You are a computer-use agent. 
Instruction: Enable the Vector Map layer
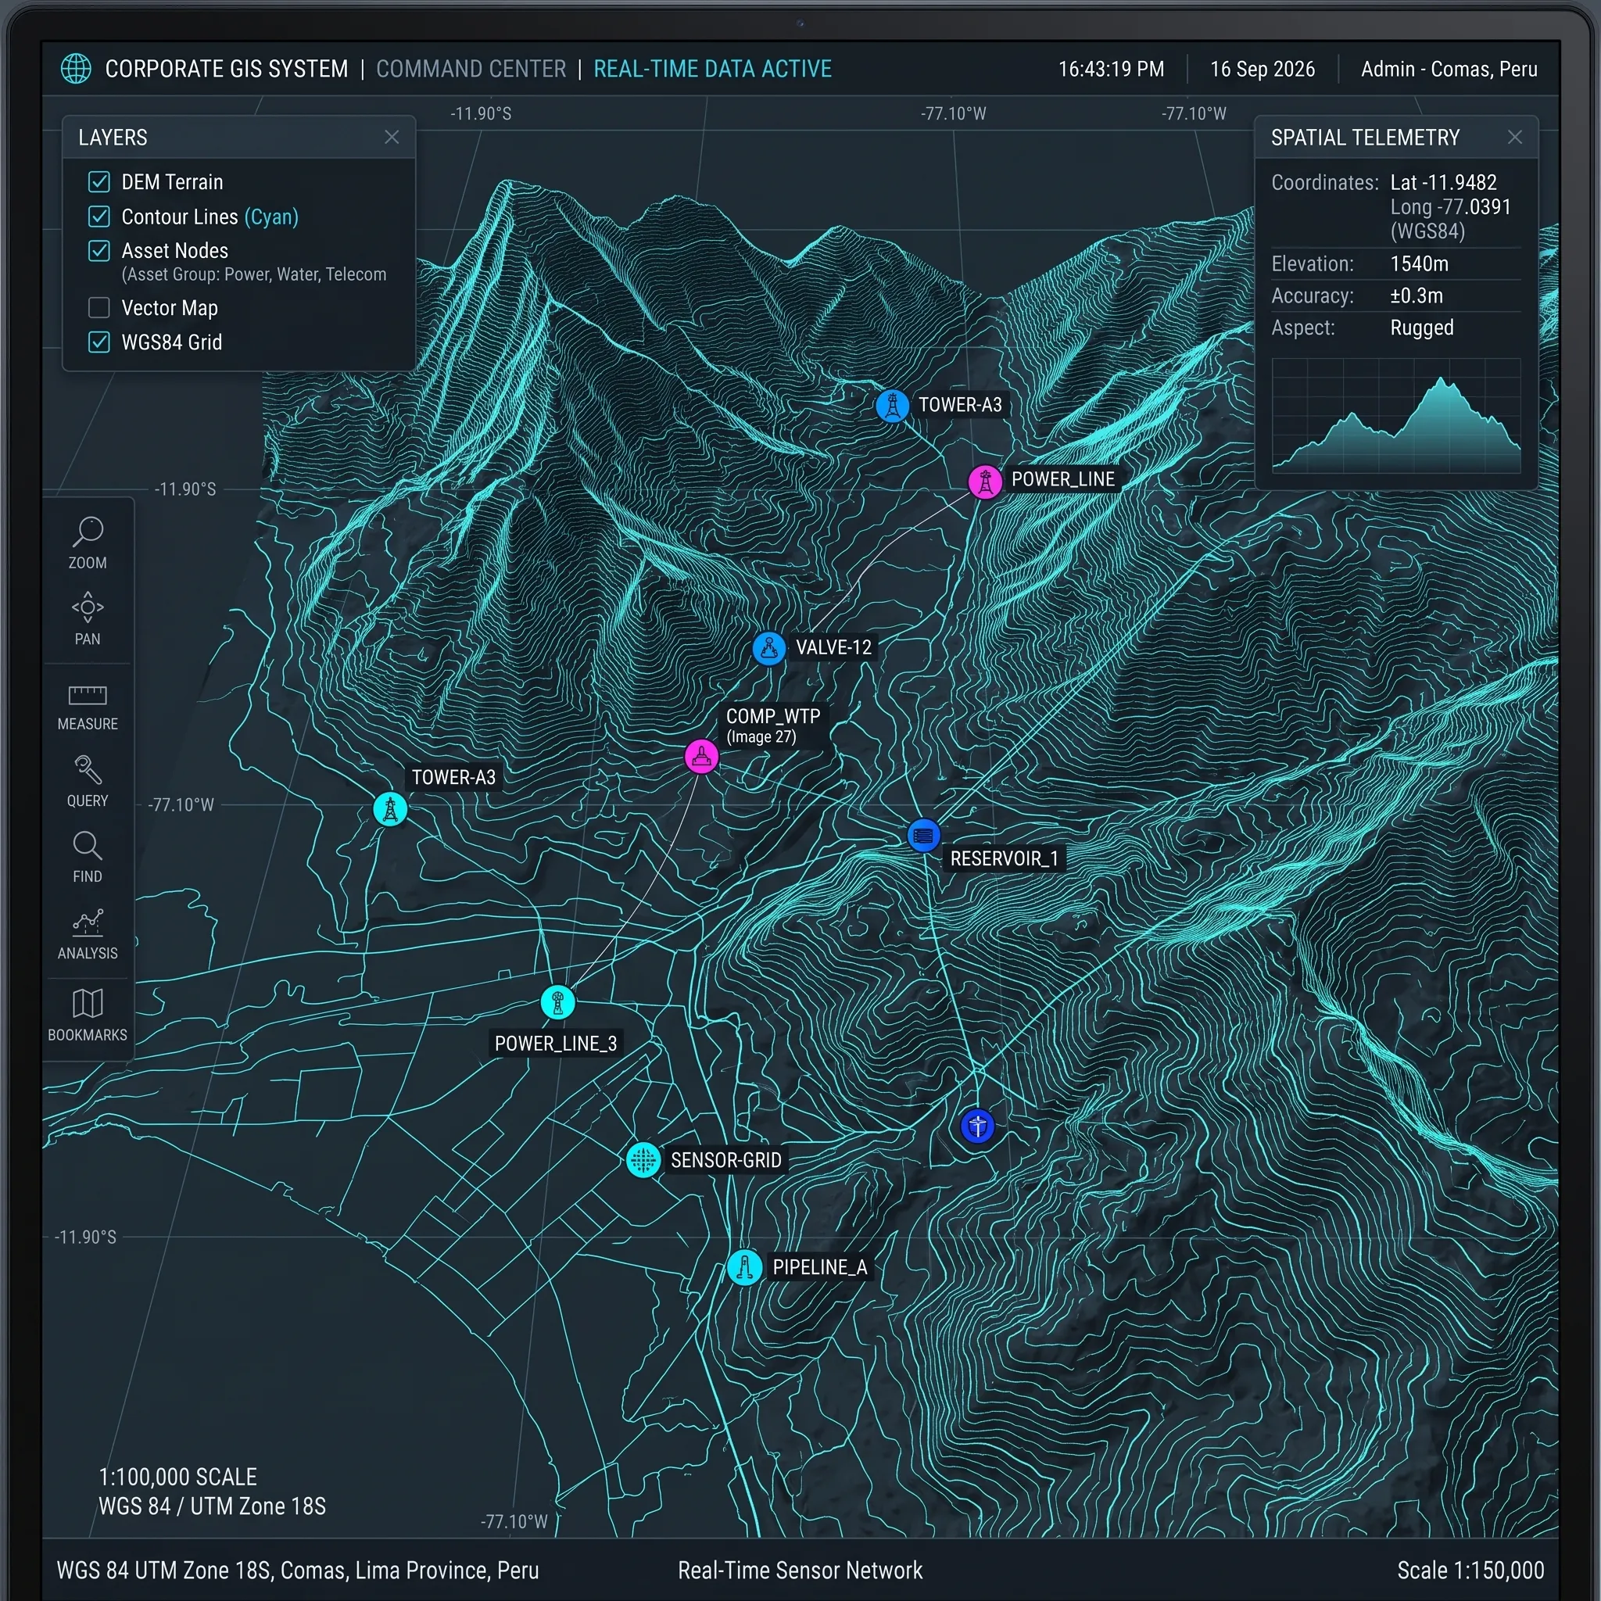point(99,307)
